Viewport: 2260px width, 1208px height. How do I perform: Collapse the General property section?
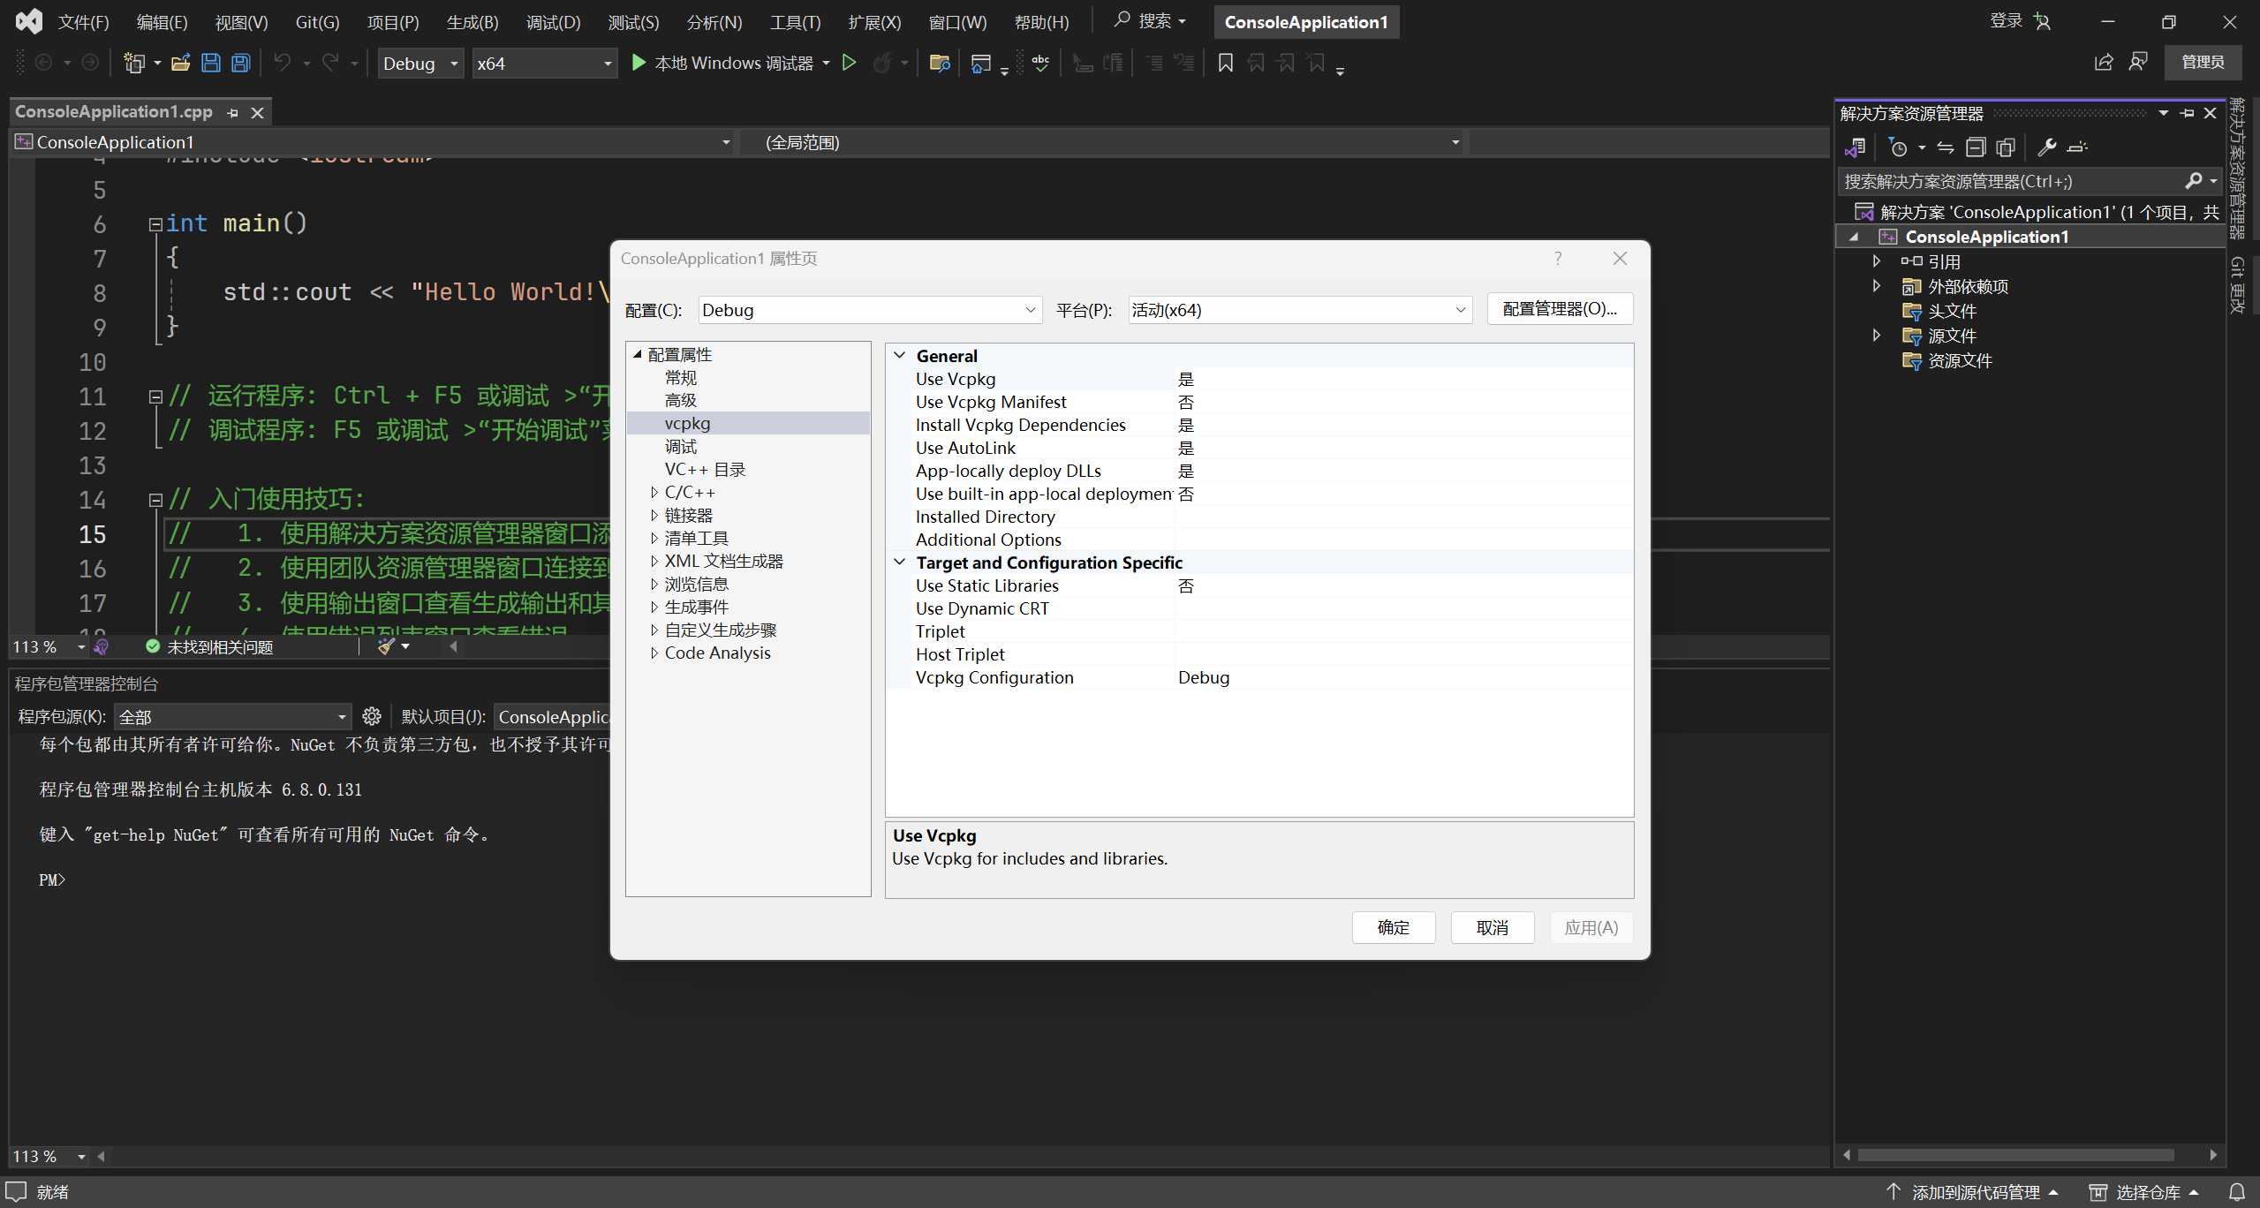coord(900,356)
